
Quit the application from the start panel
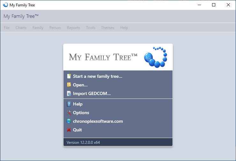coord(77,130)
